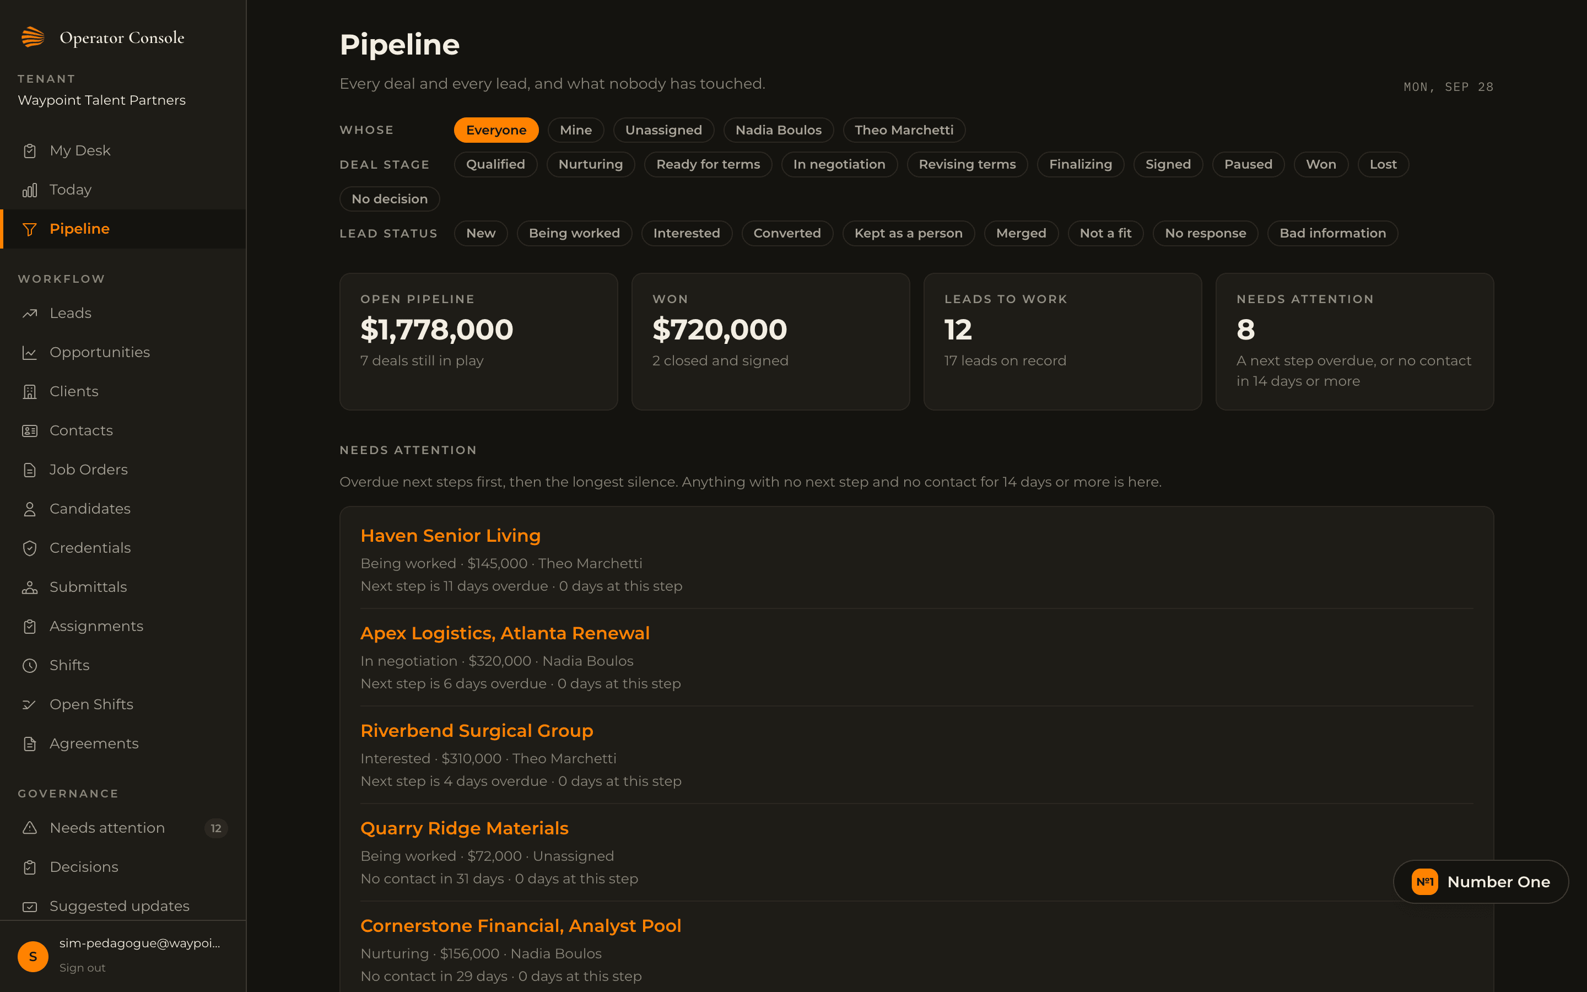Click the Needs attention warning triangle icon
The image size is (1587, 992).
[x=30, y=828]
